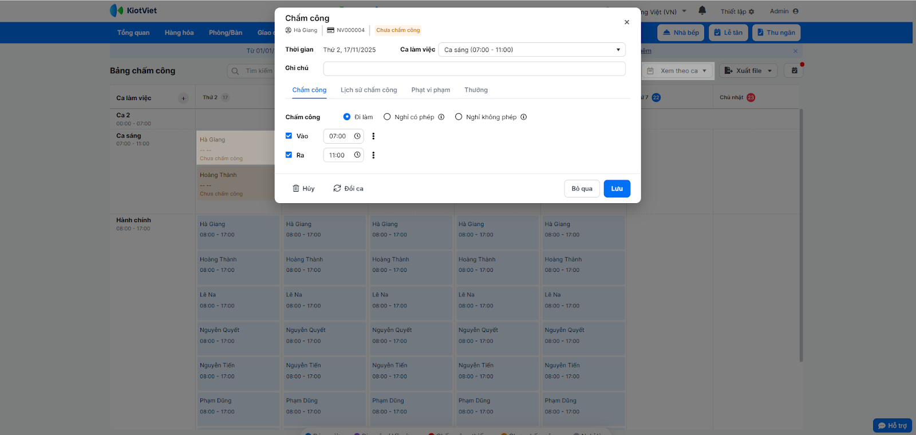Click the timesheet vertical scrollbar
This screenshot has width=916, height=435.
(801, 235)
